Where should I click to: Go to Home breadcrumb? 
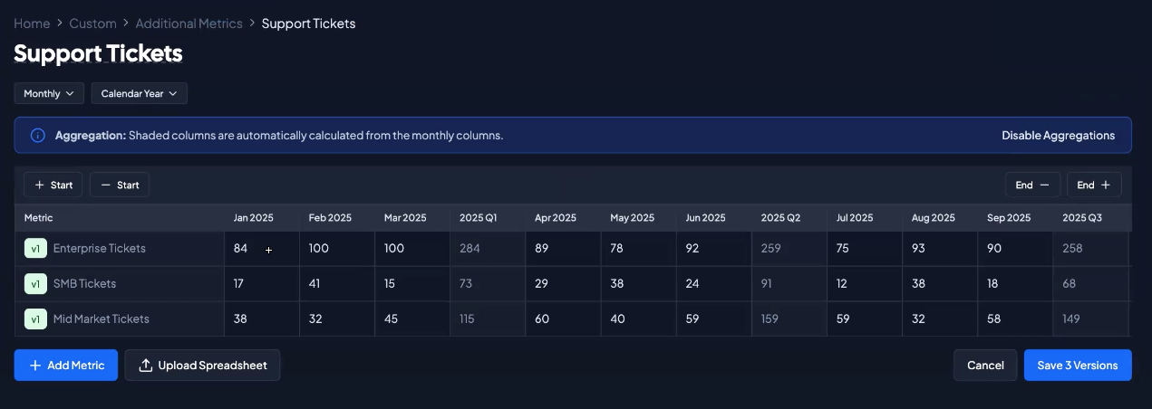coord(32,24)
